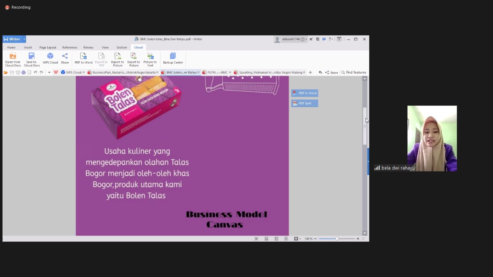Open the Writer application menu dropdown
This screenshot has height=277, width=493.
24,39
